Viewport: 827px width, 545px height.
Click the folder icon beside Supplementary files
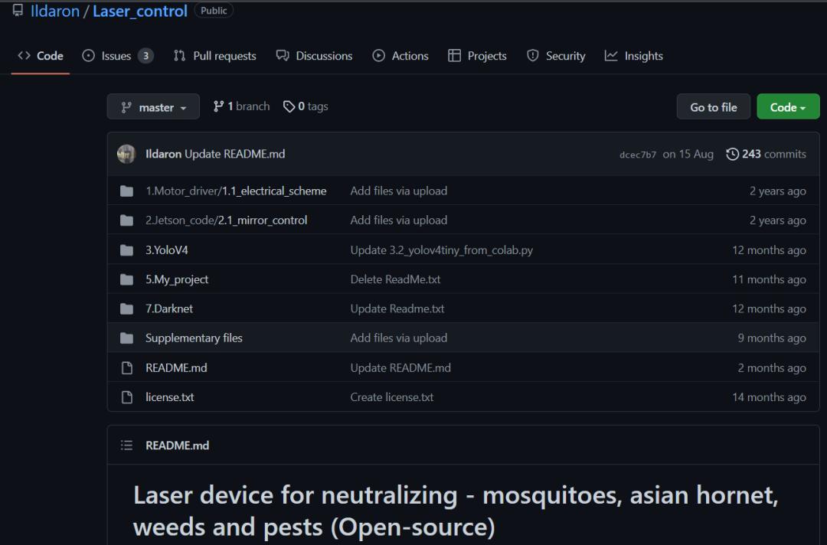click(x=126, y=338)
